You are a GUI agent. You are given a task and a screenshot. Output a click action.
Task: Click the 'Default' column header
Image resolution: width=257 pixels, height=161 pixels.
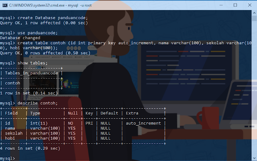point(109,113)
